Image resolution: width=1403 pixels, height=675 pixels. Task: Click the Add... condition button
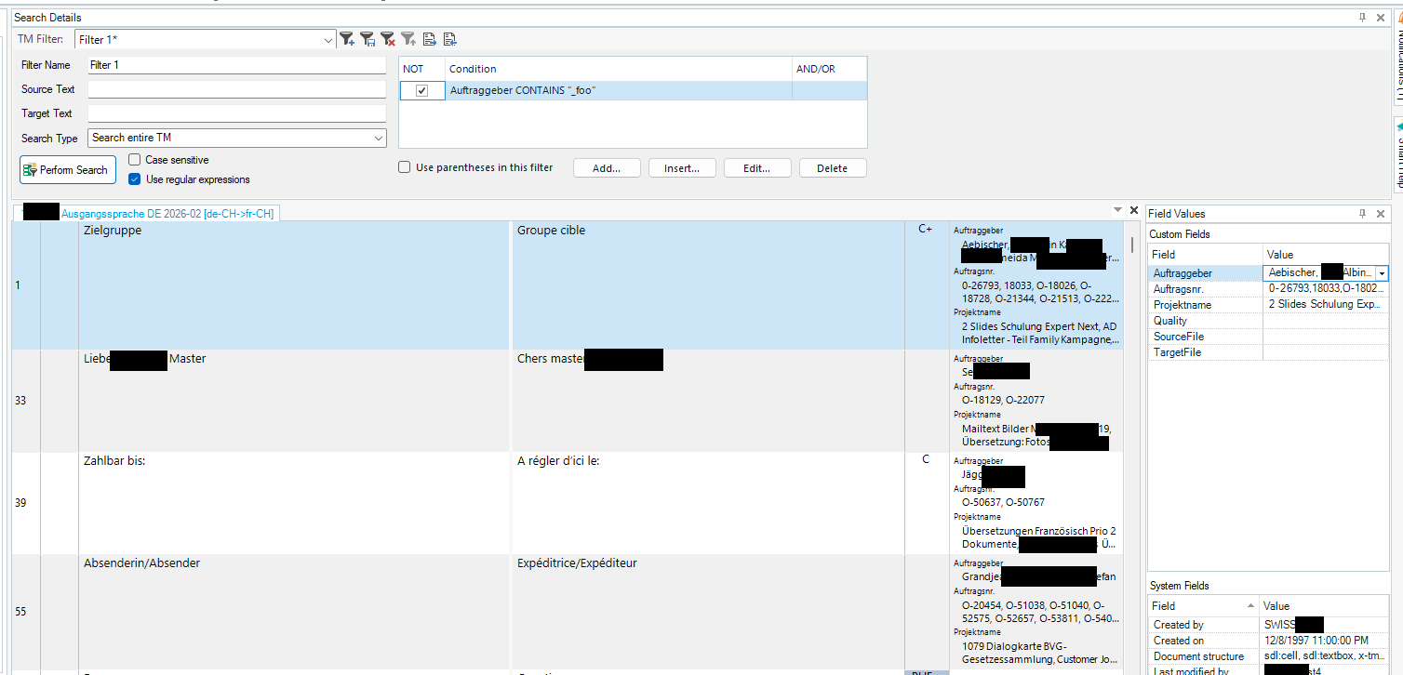(607, 168)
